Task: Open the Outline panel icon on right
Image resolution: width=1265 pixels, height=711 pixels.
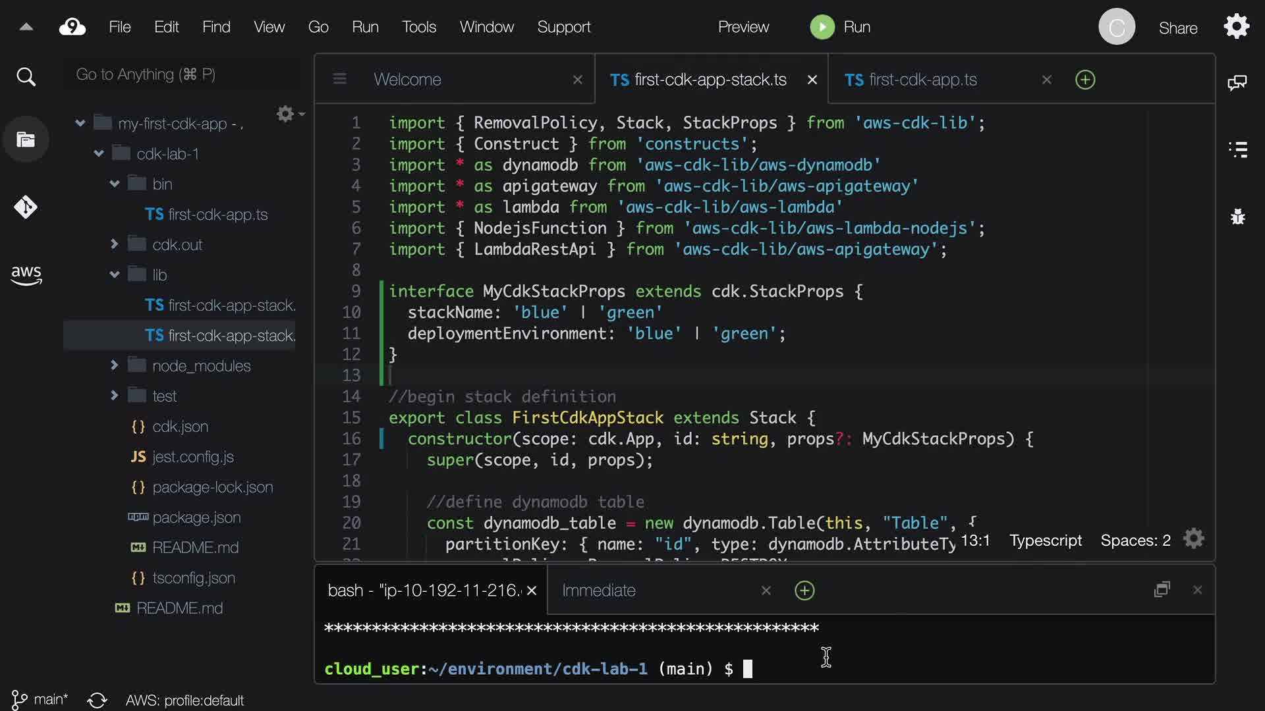Action: 1238,149
